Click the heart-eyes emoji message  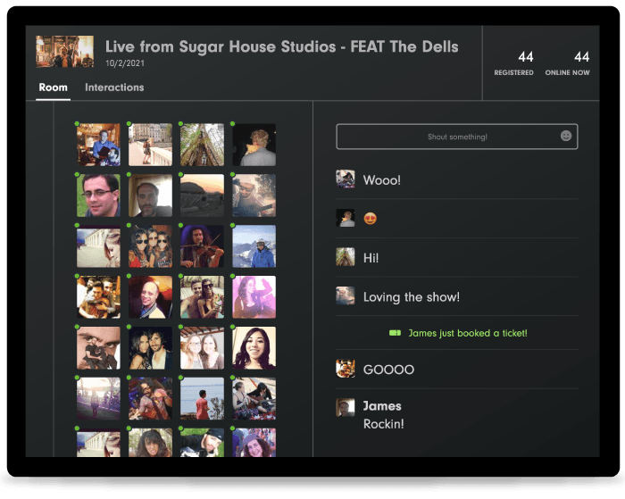(x=370, y=219)
